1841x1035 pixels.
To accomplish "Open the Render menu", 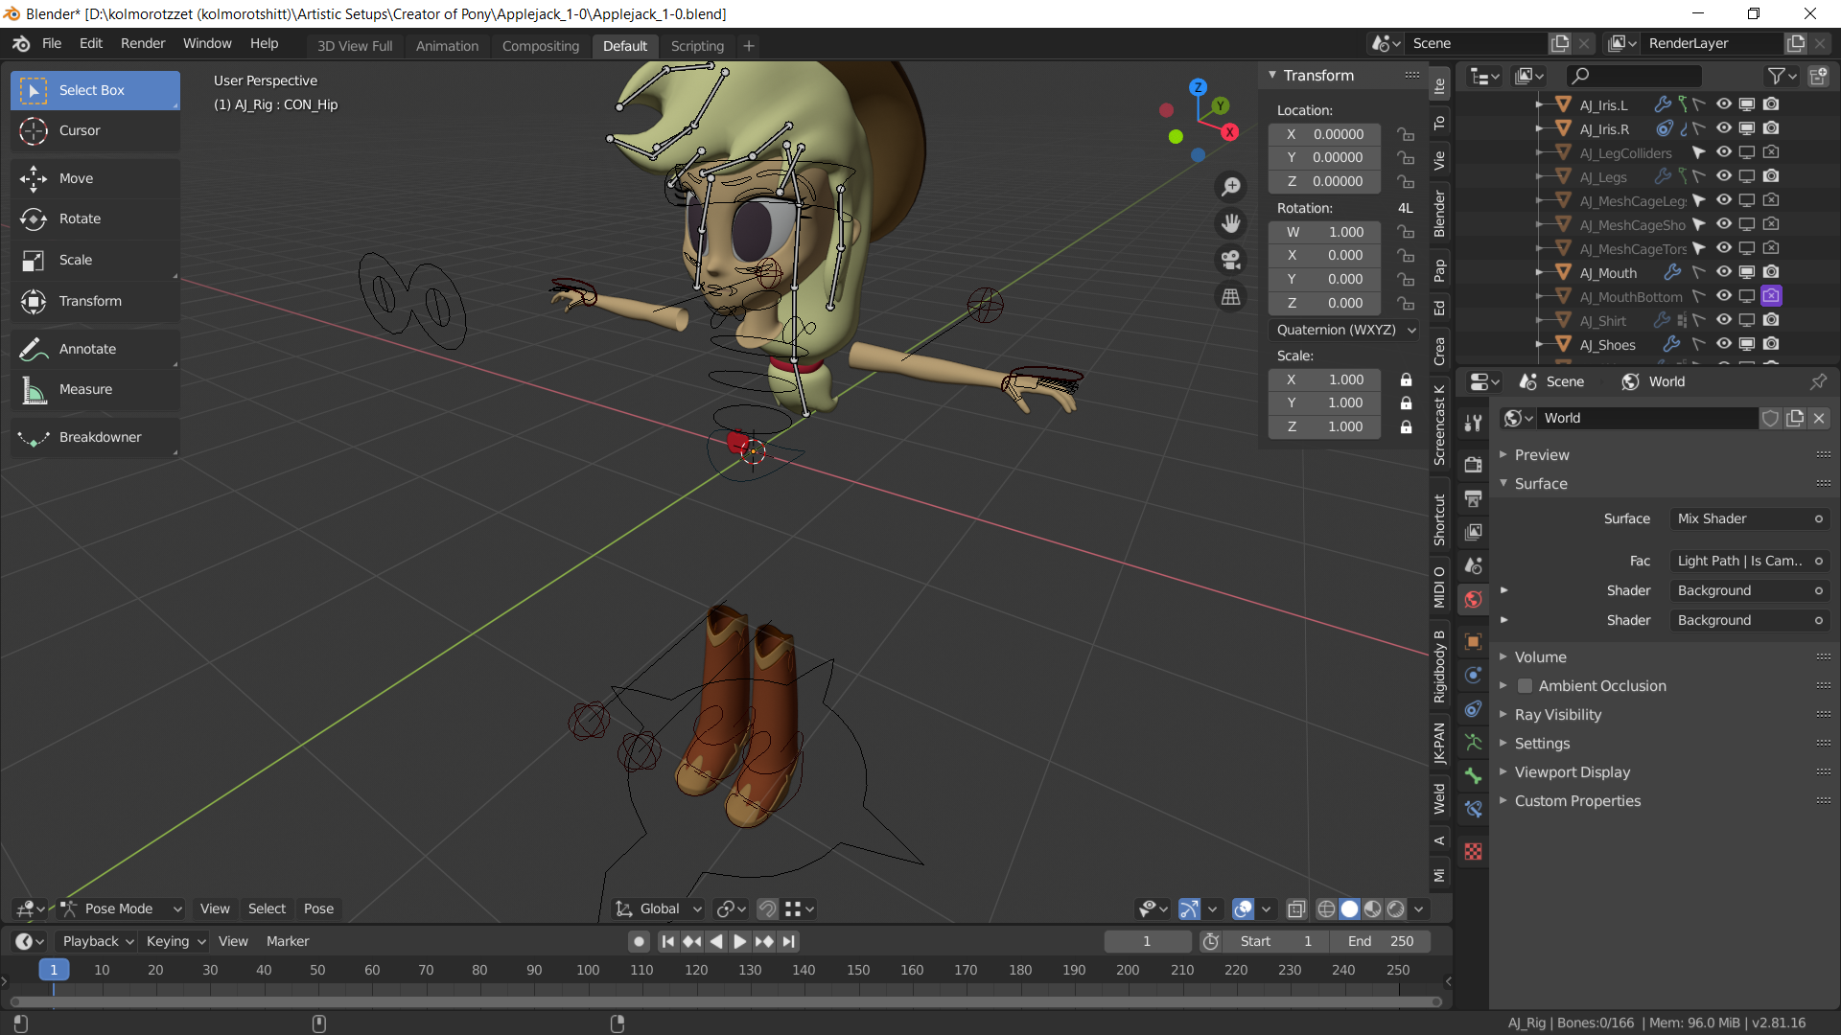I will tap(143, 43).
